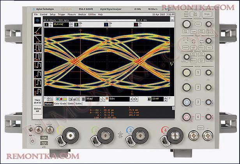Switch to the Status tab
This screenshot has width=240, height=164.
pos(71,104)
